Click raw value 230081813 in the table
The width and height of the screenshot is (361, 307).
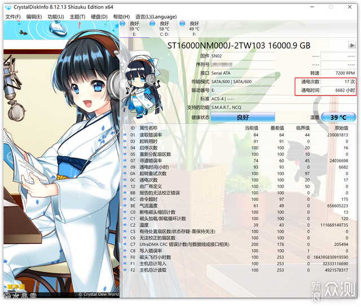337,135
